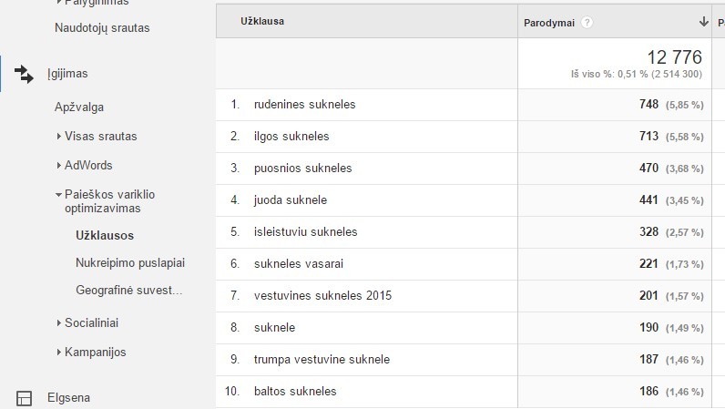Select the Apžvalga overview item
Image resolution: width=725 pixels, height=409 pixels.
pyautogui.click(x=79, y=107)
